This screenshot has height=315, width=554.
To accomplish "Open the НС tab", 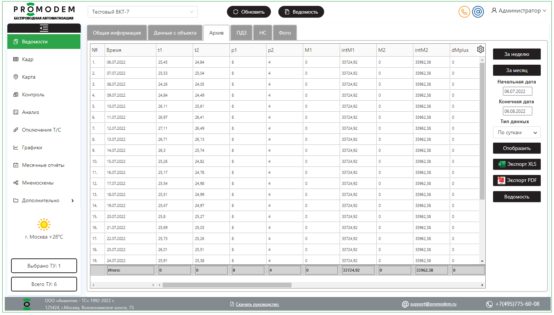I will 263,33.
